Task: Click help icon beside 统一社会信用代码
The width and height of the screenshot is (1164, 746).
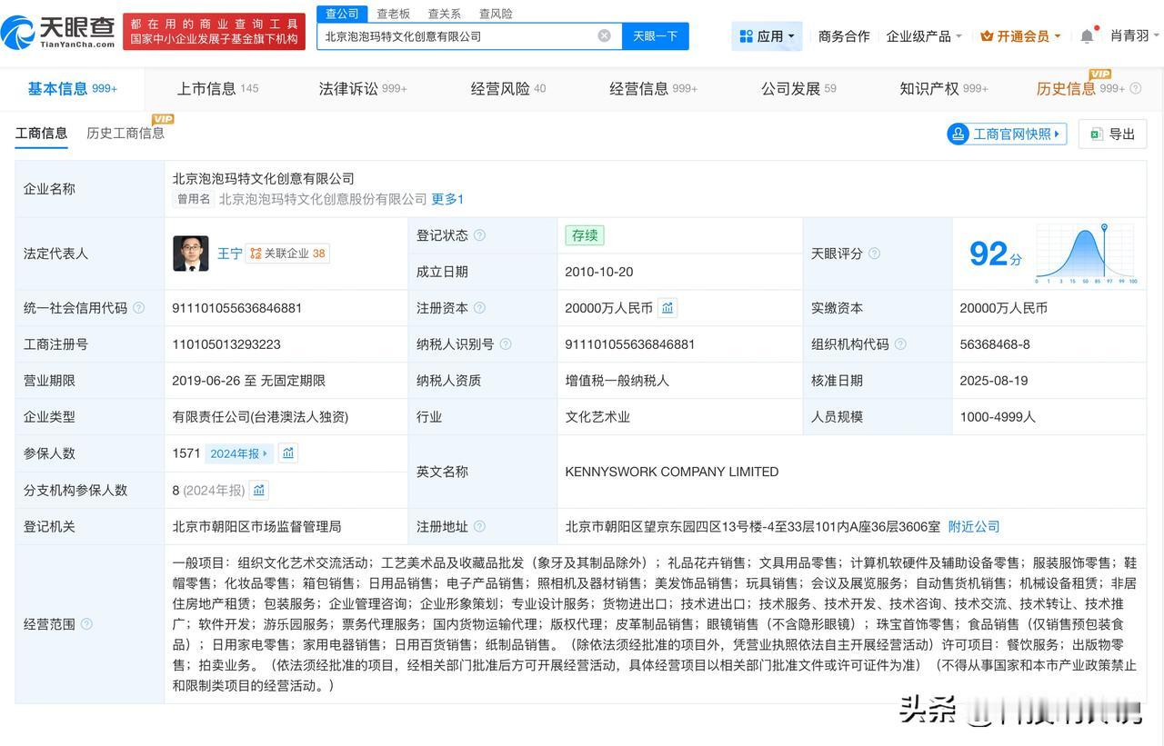Action: 138,308
